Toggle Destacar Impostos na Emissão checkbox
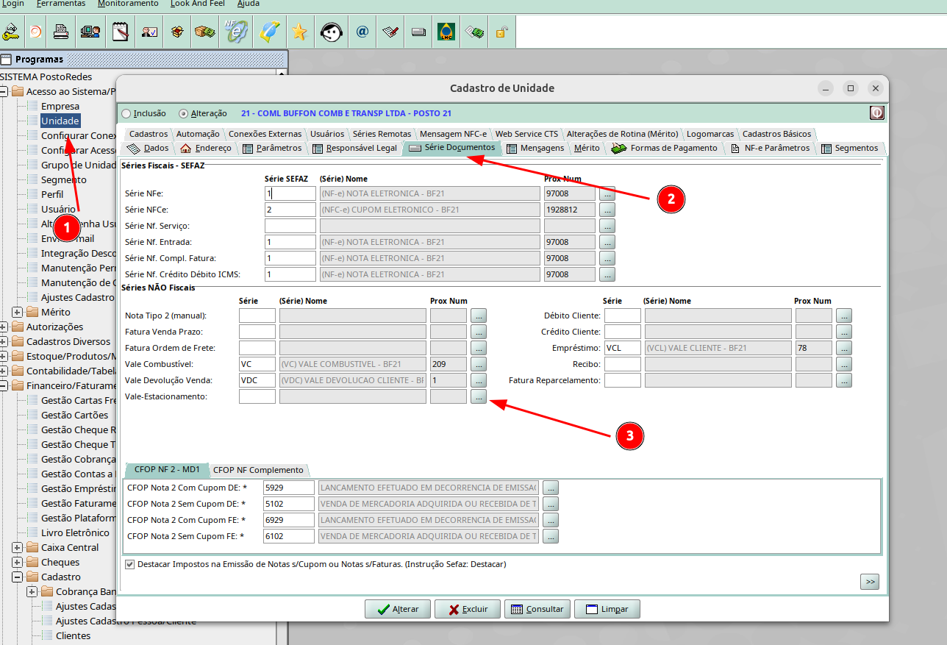This screenshot has height=645, width=947. 130,565
